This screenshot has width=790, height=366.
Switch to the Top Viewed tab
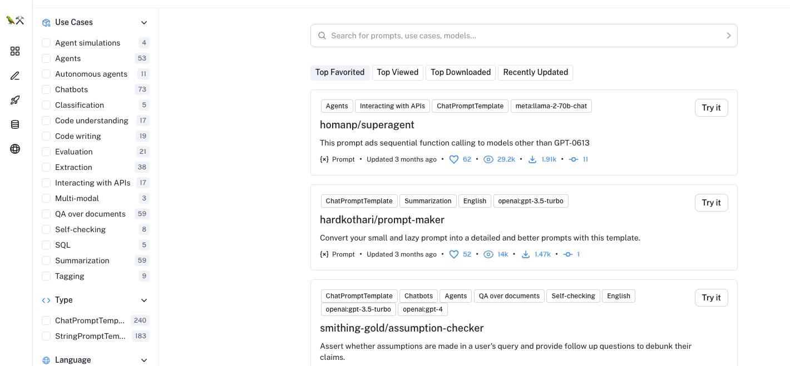tap(398, 72)
